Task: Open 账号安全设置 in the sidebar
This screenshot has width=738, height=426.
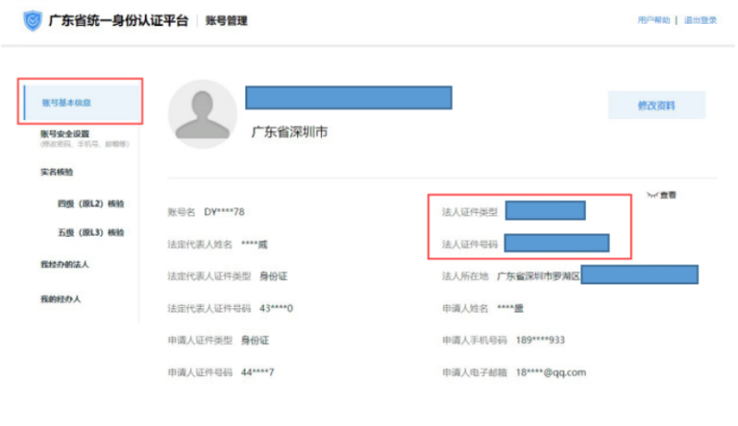Action: tap(65, 135)
